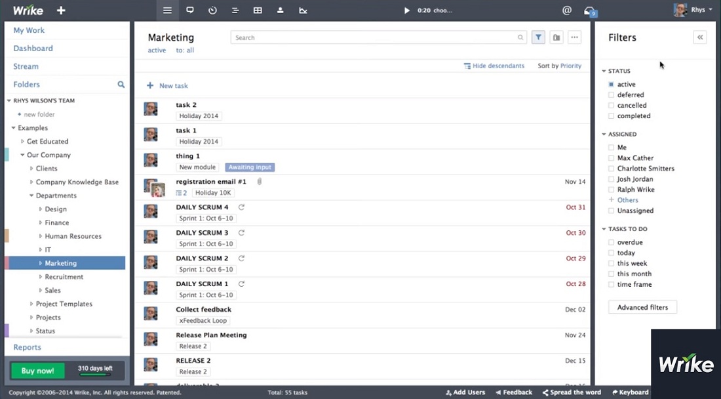Start the timer play button
The width and height of the screenshot is (721, 399).
tap(406, 10)
